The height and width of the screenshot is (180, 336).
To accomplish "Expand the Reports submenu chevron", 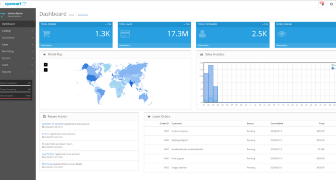I will [32, 72].
